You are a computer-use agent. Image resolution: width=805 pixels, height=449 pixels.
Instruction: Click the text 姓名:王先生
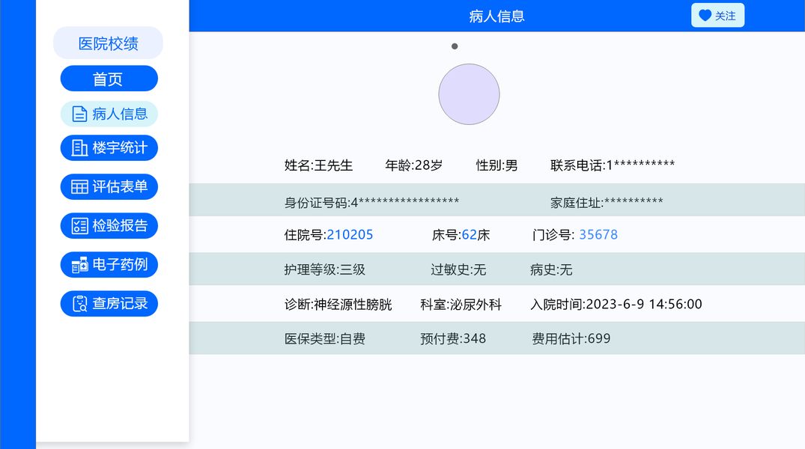click(x=318, y=165)
